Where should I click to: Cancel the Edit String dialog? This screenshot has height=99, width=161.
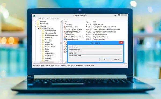tap(116, 59)
